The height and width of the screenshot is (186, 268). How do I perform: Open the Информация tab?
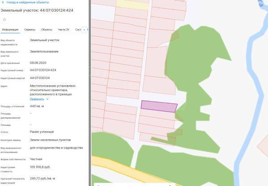[x=10, y=29]
